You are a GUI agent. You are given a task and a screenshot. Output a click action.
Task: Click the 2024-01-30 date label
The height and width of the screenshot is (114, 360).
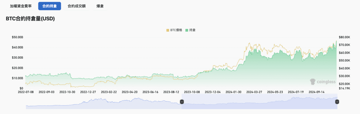click(233, 92)
